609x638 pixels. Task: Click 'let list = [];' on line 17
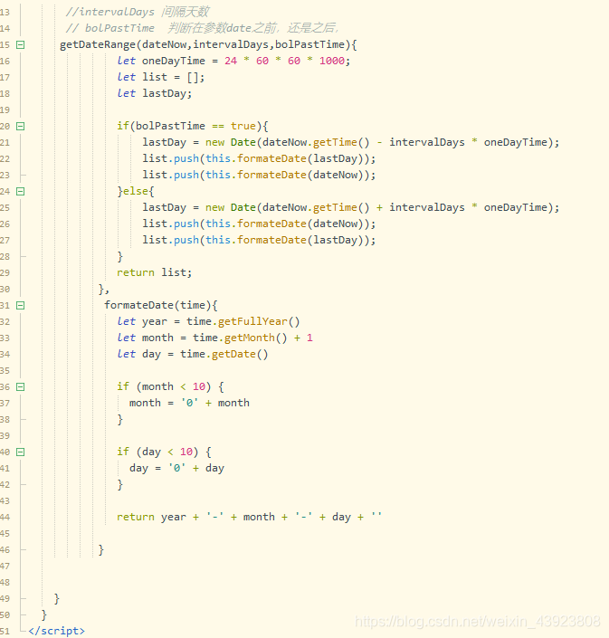pos(161,77)
